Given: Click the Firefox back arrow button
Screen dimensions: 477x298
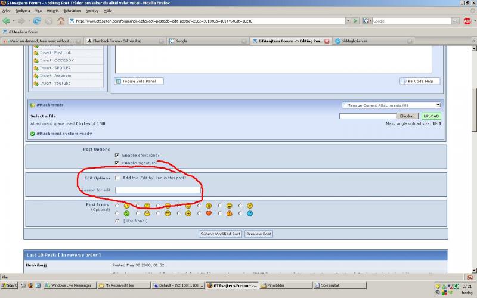Looking at the screenshot, I should (x=7, y=21).
